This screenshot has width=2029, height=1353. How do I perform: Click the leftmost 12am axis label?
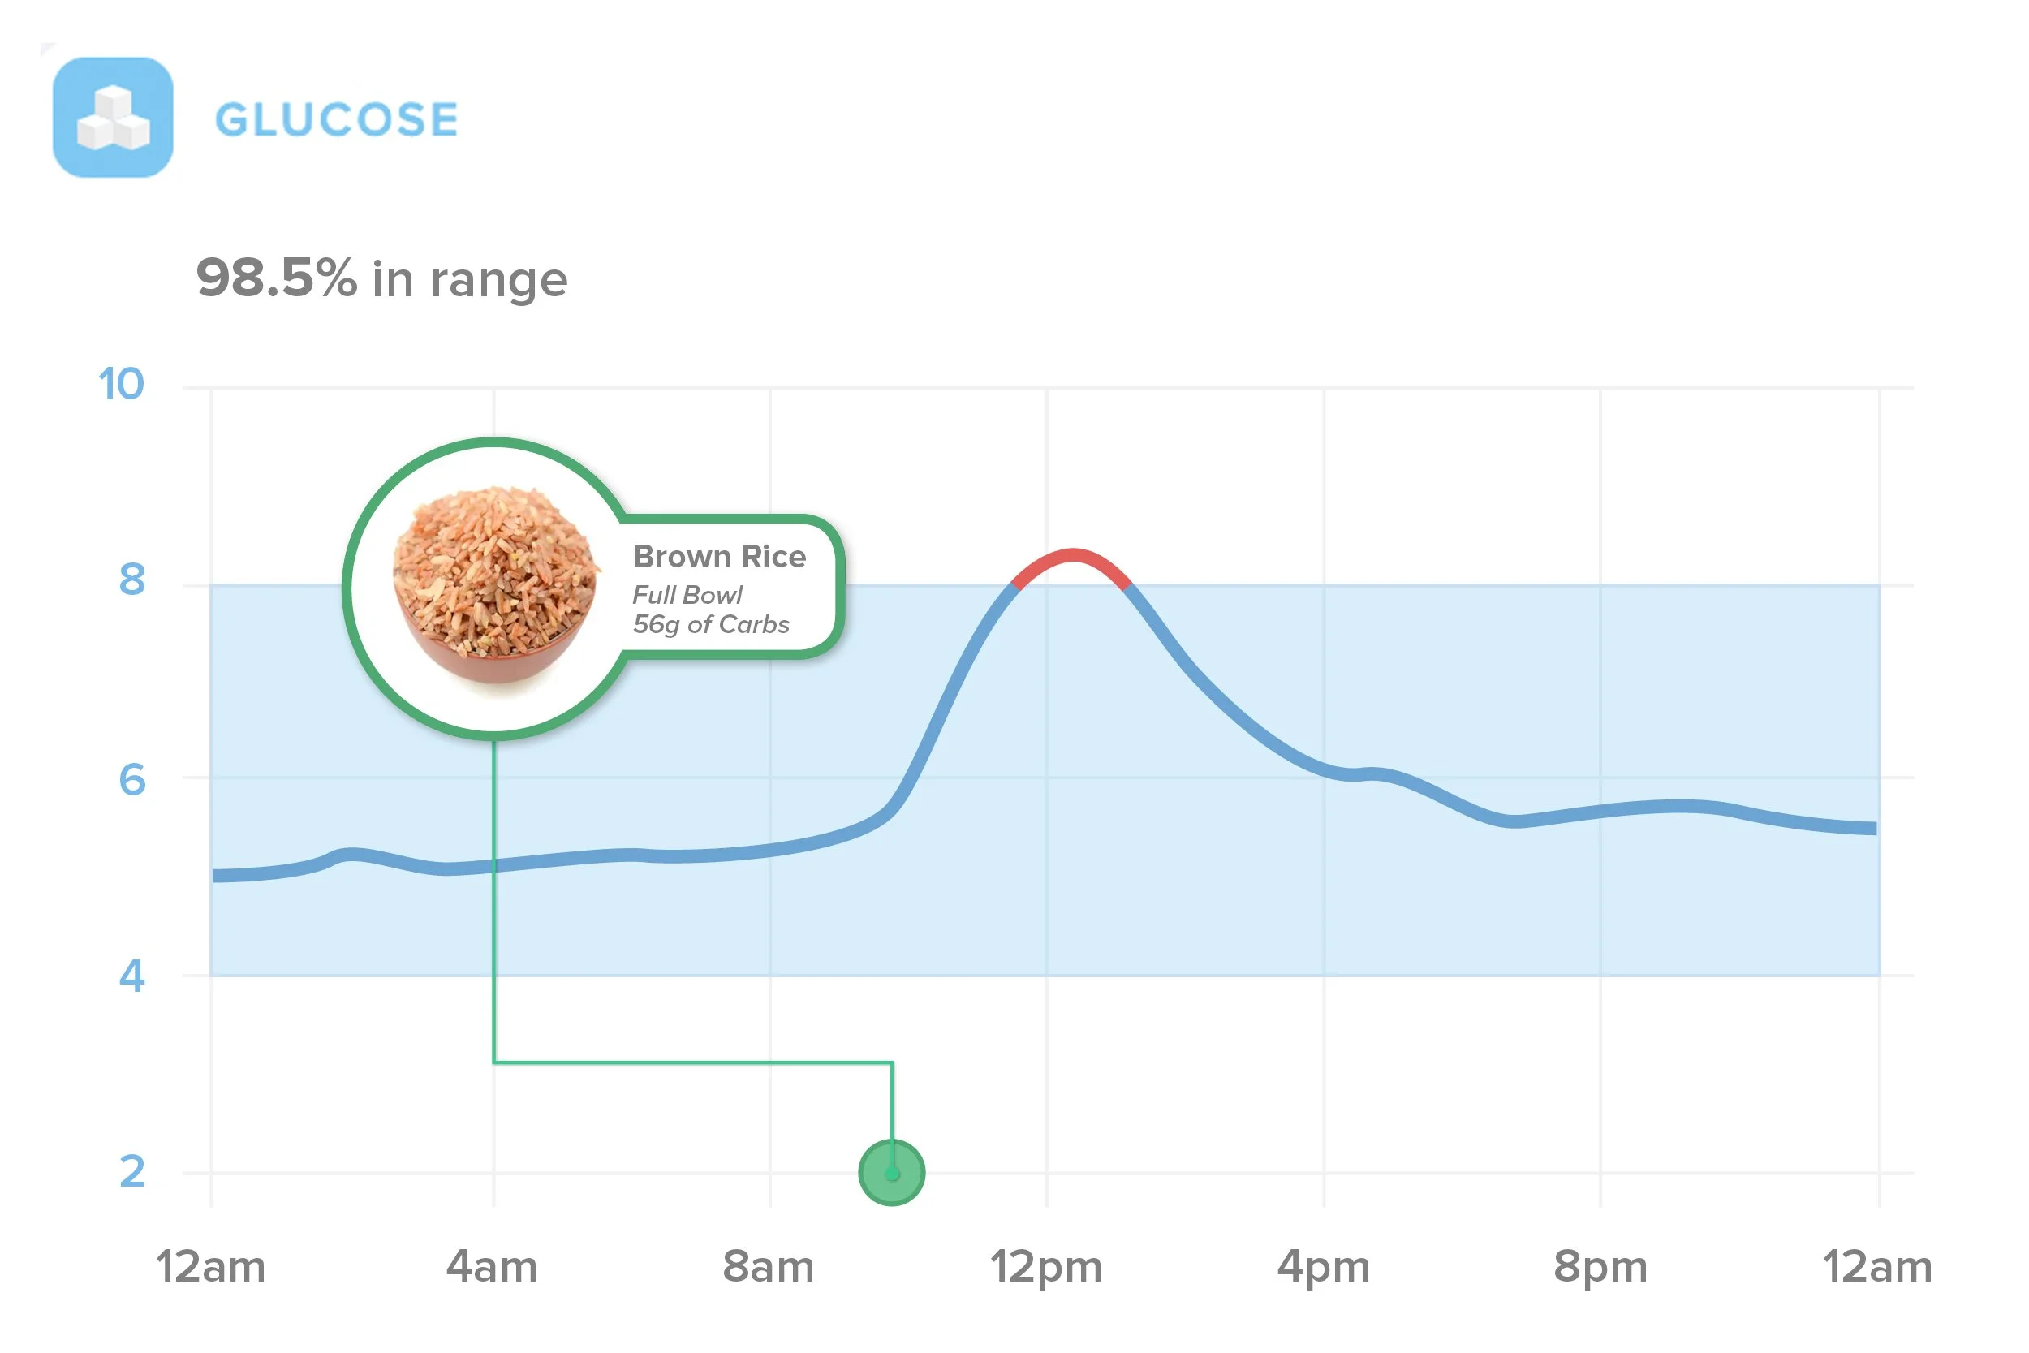pyautogui.click(x=210, y=1267)
